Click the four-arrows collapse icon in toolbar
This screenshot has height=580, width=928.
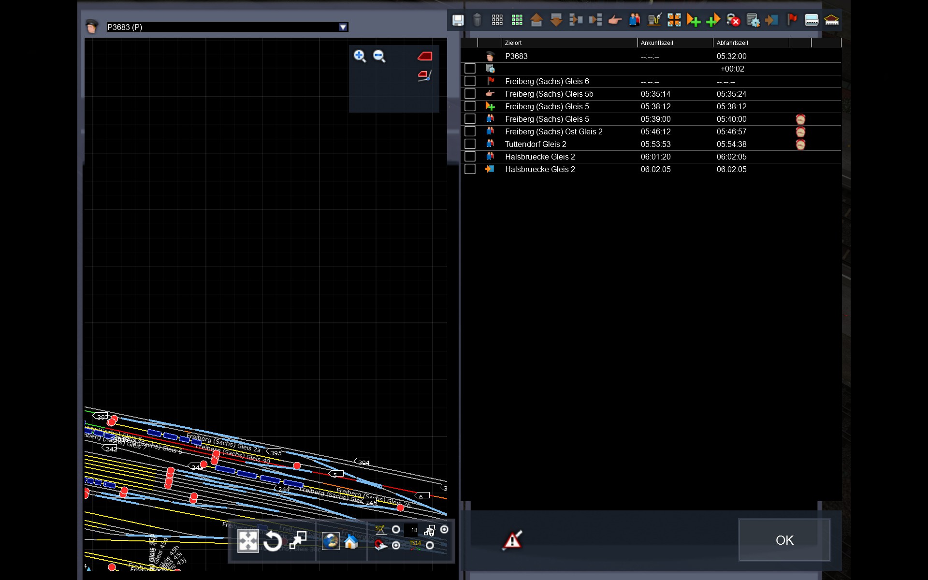pos(674,20)
